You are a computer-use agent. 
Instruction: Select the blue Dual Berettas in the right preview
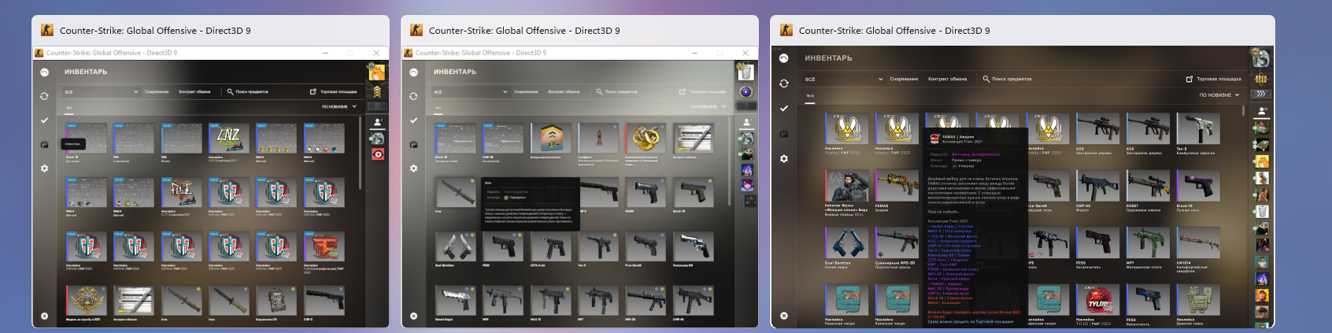pyautogui.click(x=846, y=243)
